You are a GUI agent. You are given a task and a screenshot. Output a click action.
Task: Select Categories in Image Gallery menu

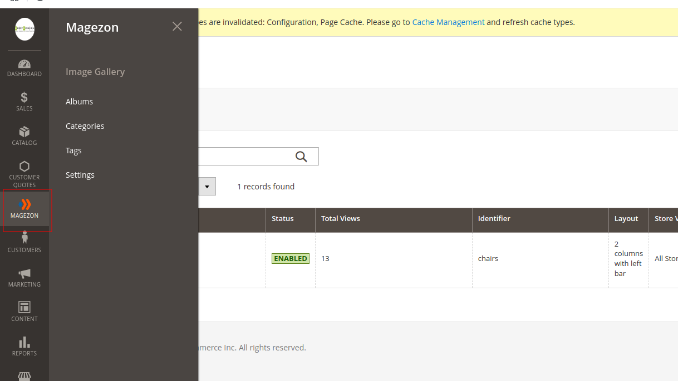coord(85,126)
